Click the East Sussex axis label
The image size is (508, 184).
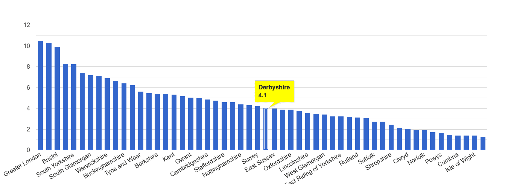(x=260, y=162)
